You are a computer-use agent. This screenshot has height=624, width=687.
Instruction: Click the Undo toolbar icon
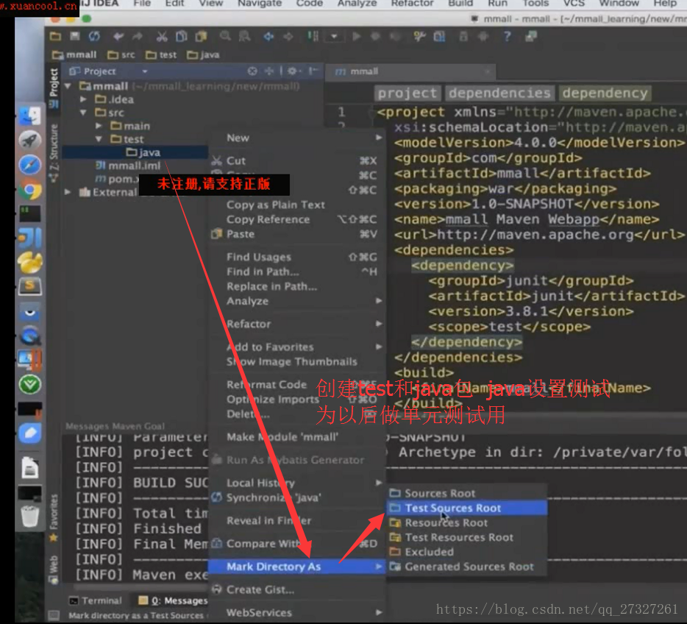click(x=118, y=37)
